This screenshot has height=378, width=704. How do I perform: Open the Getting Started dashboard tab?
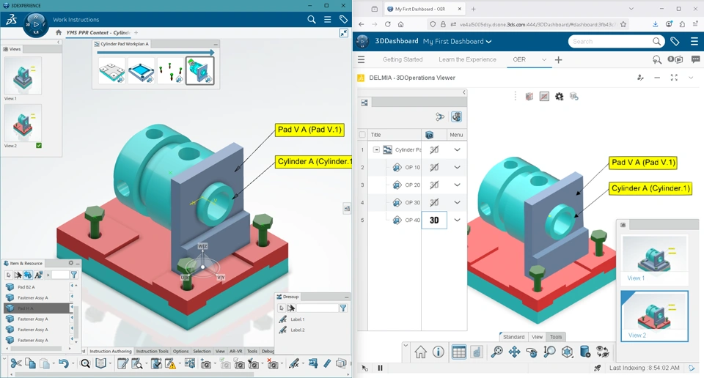click(403, 59)
